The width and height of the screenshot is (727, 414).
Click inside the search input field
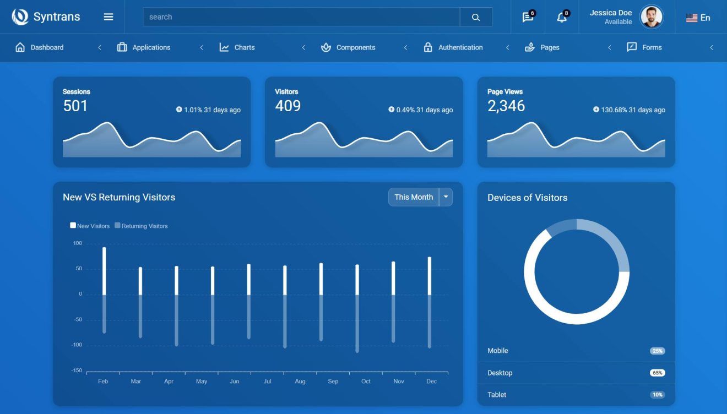(303, 17)
